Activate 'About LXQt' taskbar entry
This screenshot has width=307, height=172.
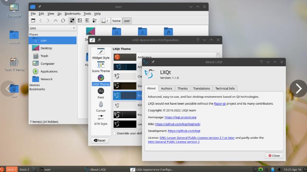pos(96,169)
